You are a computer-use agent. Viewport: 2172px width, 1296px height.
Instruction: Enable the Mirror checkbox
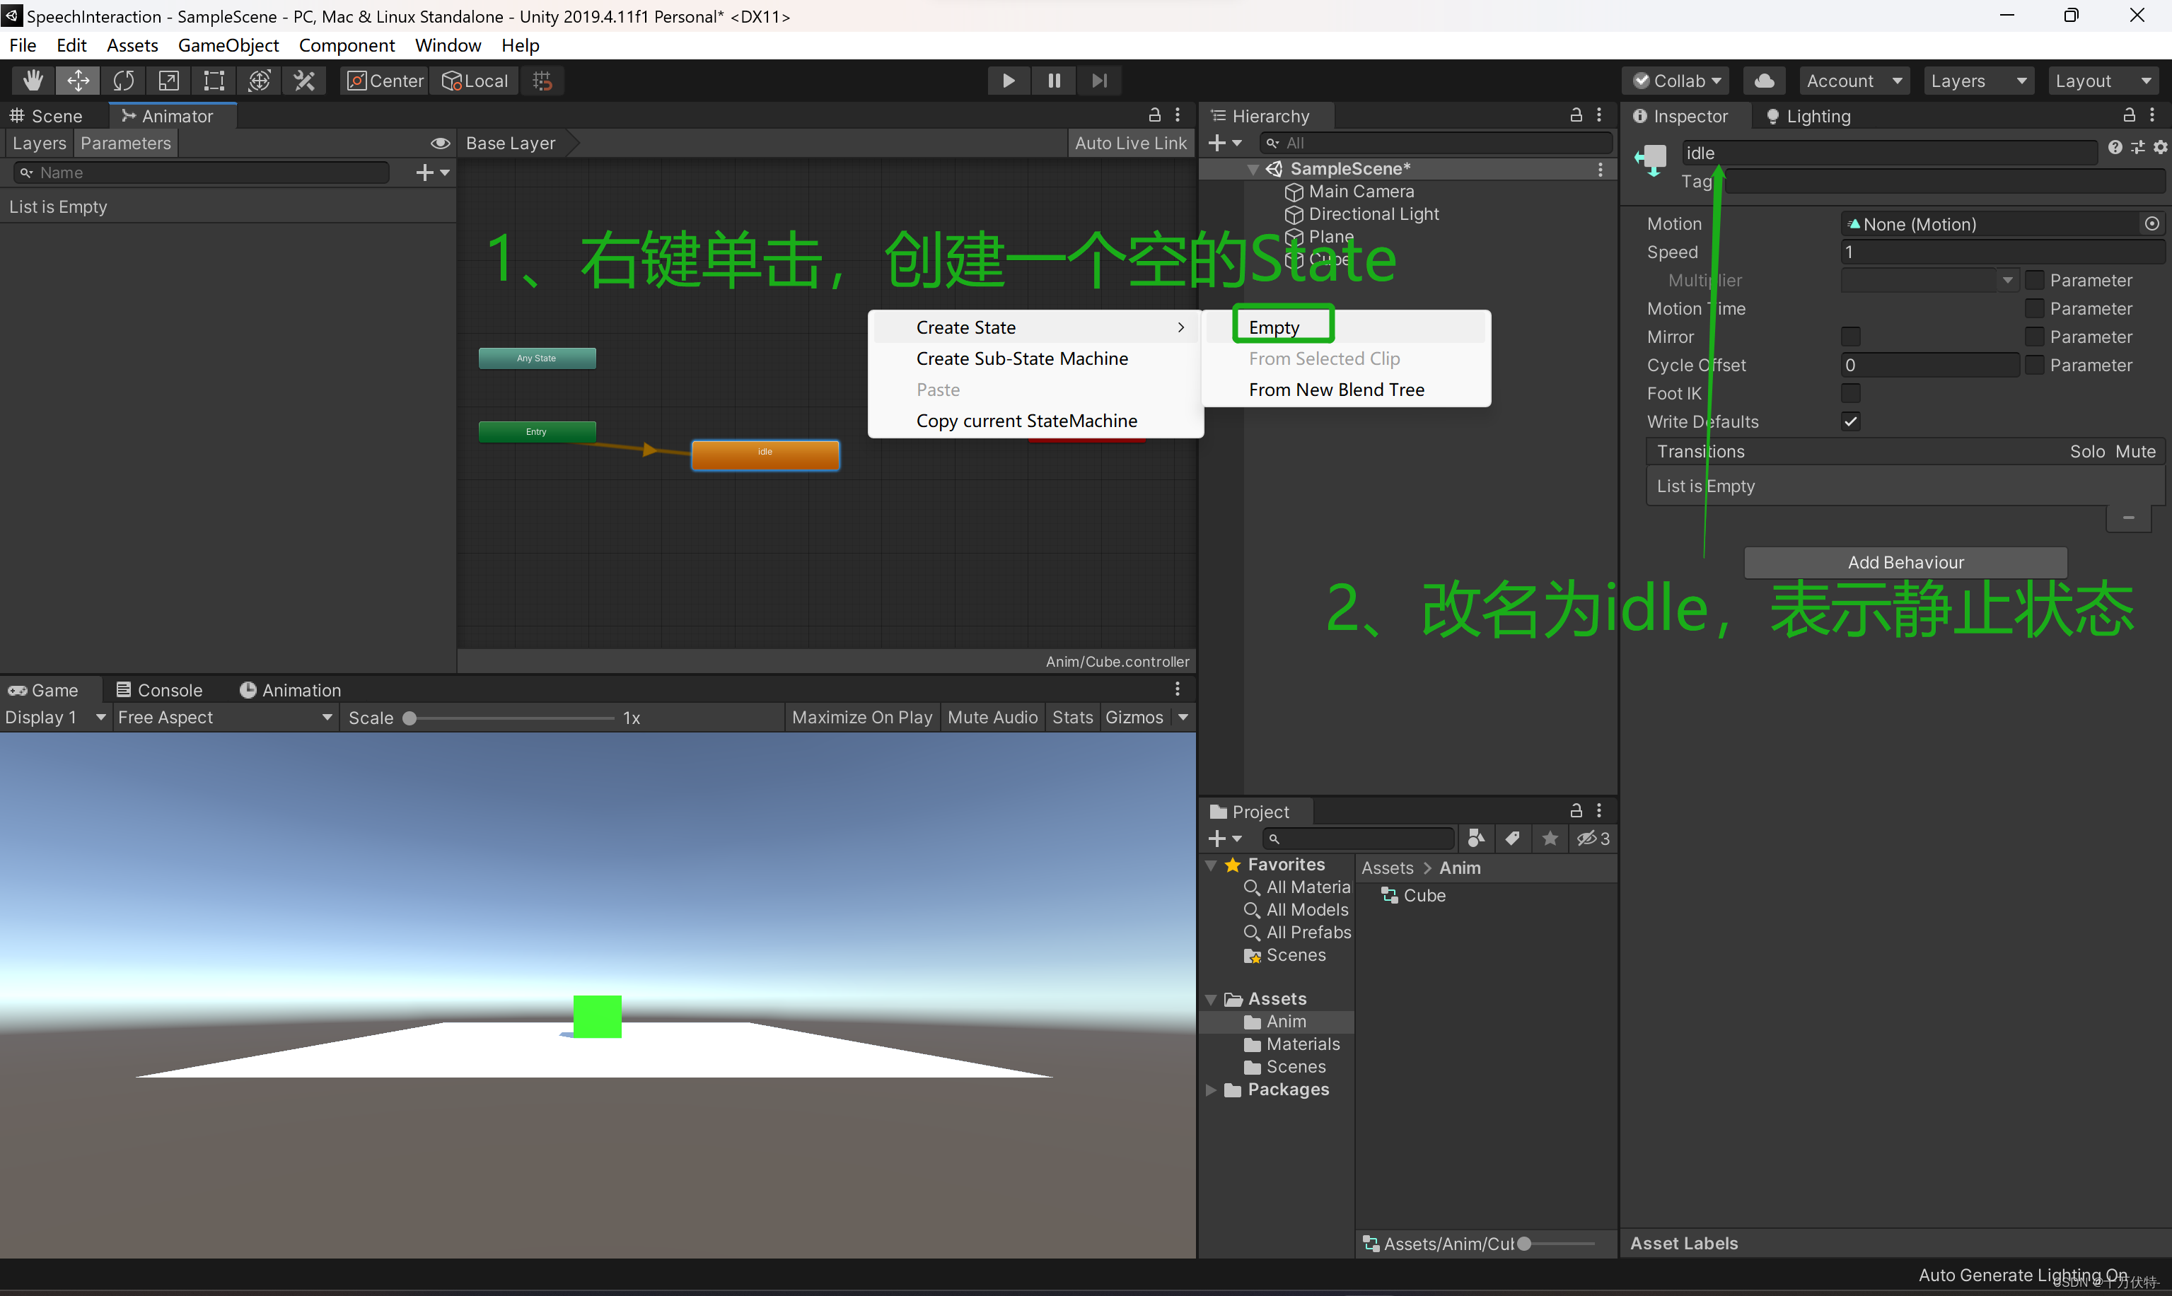point(1849,337)
